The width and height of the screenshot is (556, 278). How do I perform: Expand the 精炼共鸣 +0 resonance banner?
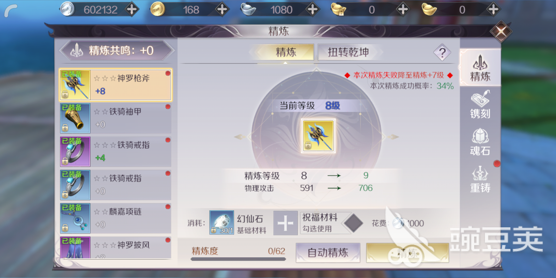pyautogui.click(x=117, y=50)
